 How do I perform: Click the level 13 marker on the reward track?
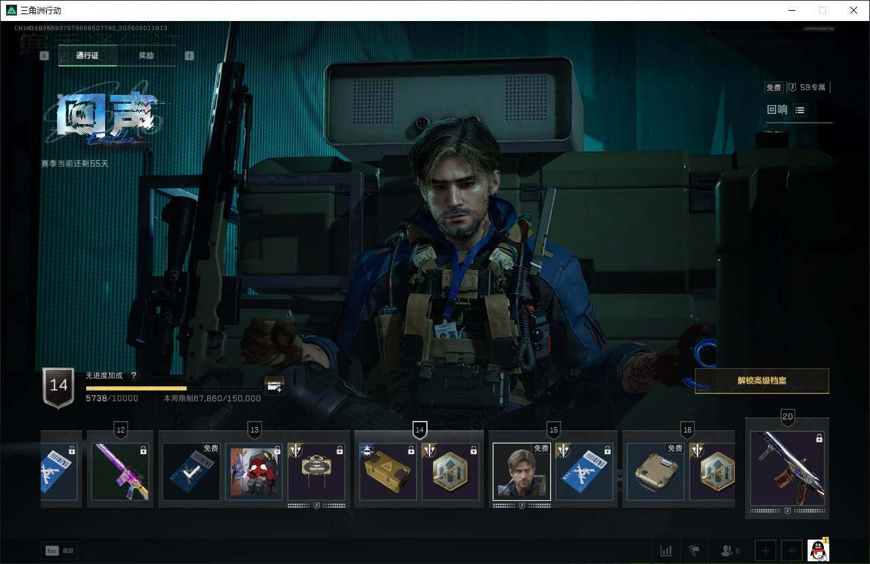254,430
